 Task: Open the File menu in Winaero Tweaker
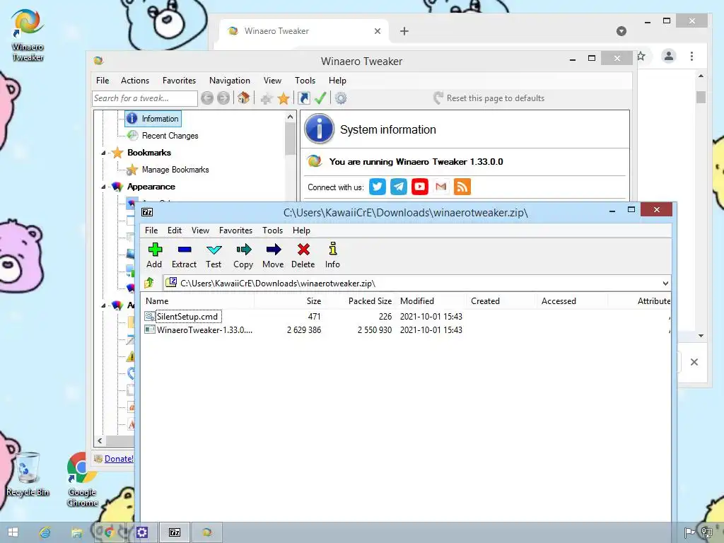[103, 81]
